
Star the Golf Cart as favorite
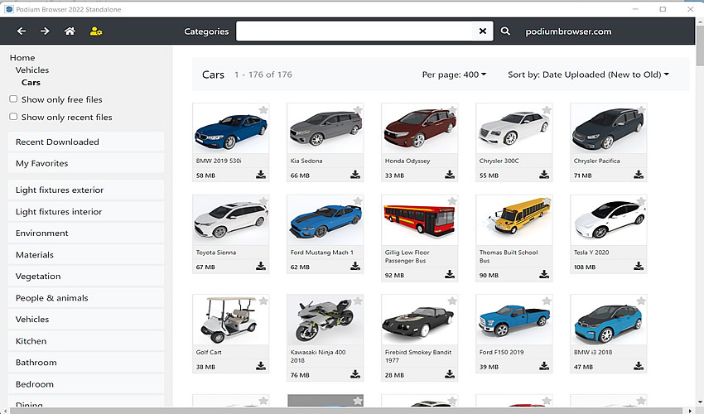[x=263, y=301]
